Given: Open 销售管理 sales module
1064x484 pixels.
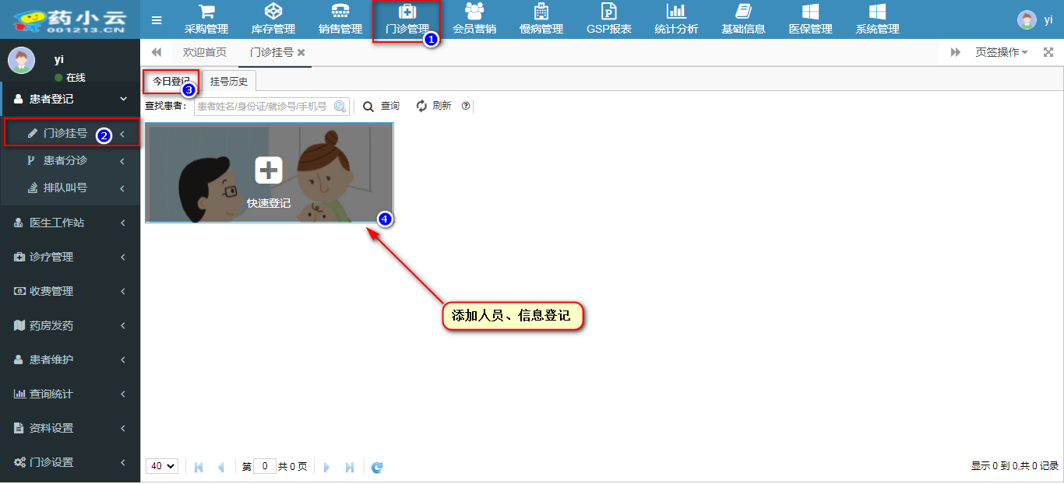Looking at the screenshot, I should (x=340, y=20).
